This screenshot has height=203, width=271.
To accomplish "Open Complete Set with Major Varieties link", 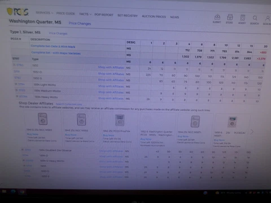I will click(x=56, y=53).
